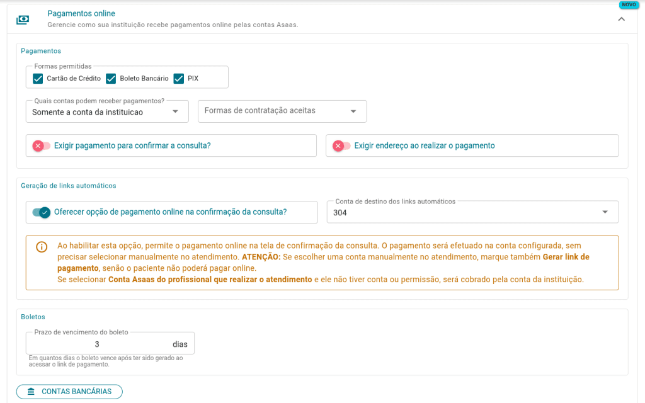Click 'Oferecer opção de pagamento online' label text
This screenshot has height=403, width=645.
click(x=170, y=212)
